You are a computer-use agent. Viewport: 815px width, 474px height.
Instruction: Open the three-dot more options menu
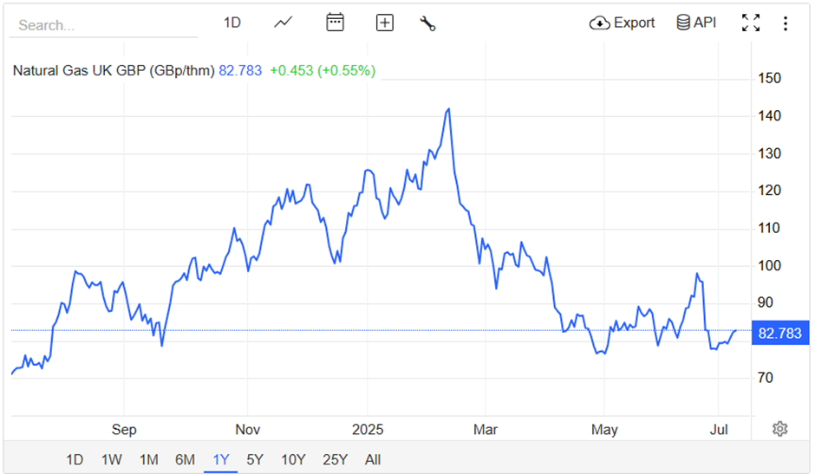pos(786,23)
